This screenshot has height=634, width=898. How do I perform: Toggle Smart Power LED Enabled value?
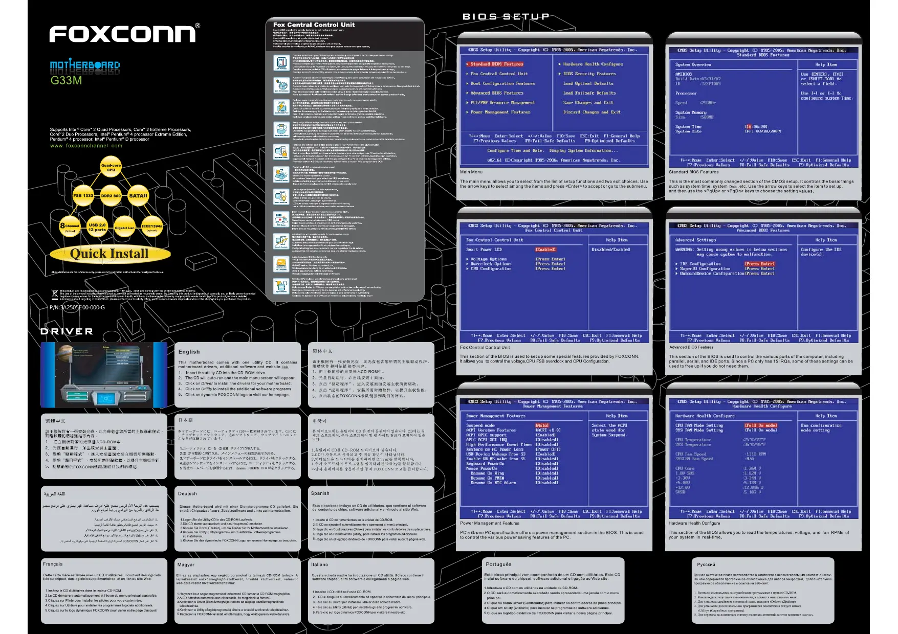[545, 250]
